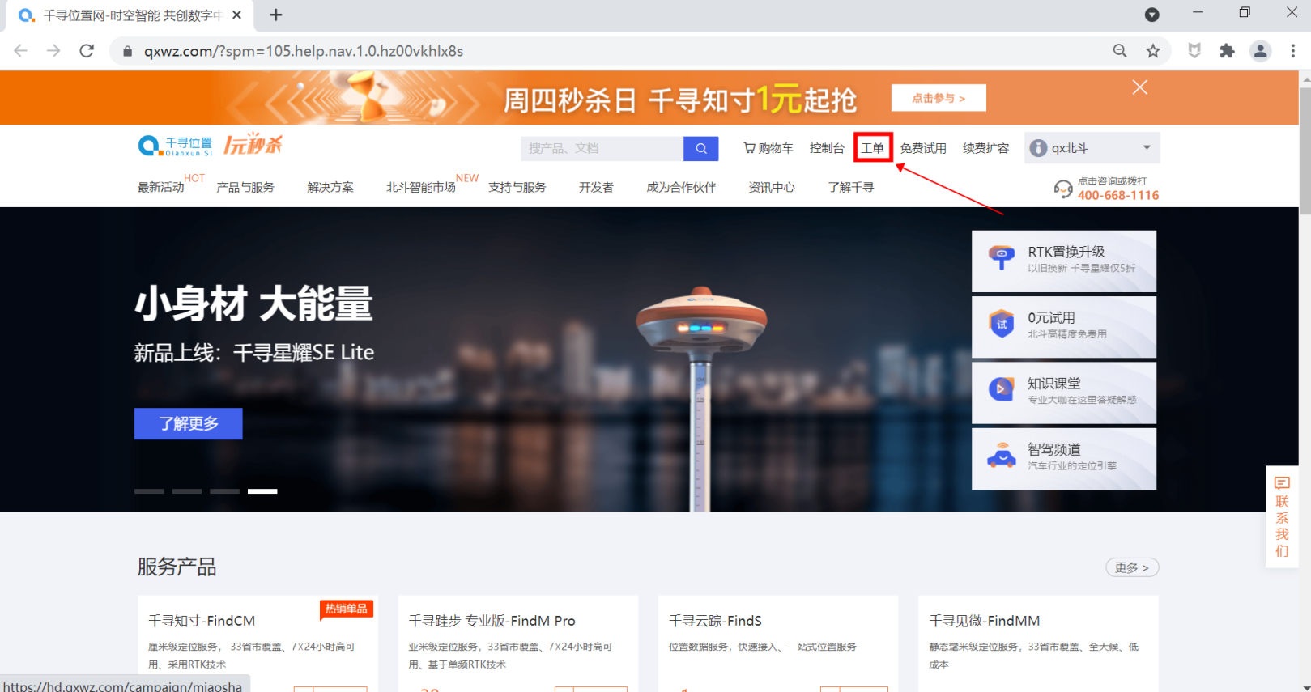Click the 点击参与 banner button
Image resolution: width=1311 pixels, height=692 pixels.
[x=939, y=98]
